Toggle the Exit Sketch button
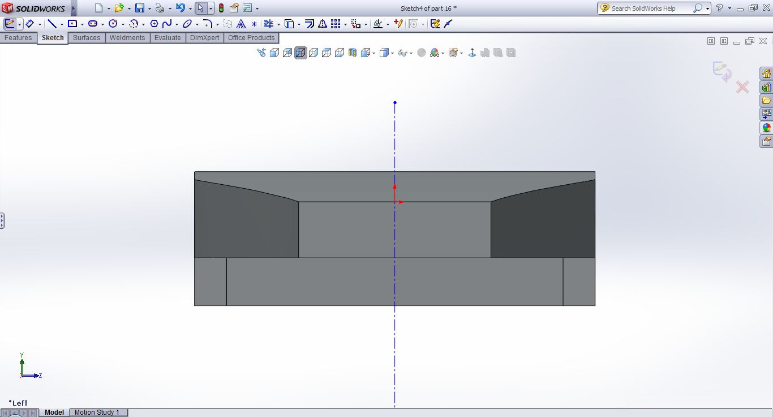773x417 pixels. click(10, 24)
